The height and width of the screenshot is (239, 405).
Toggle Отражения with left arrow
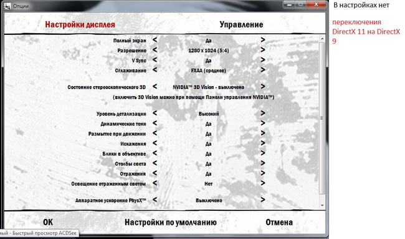point(155,173)
